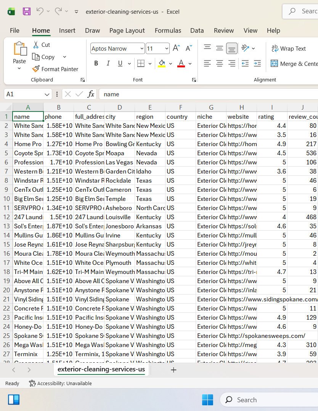Click the Borders icon

click(141, 64)
